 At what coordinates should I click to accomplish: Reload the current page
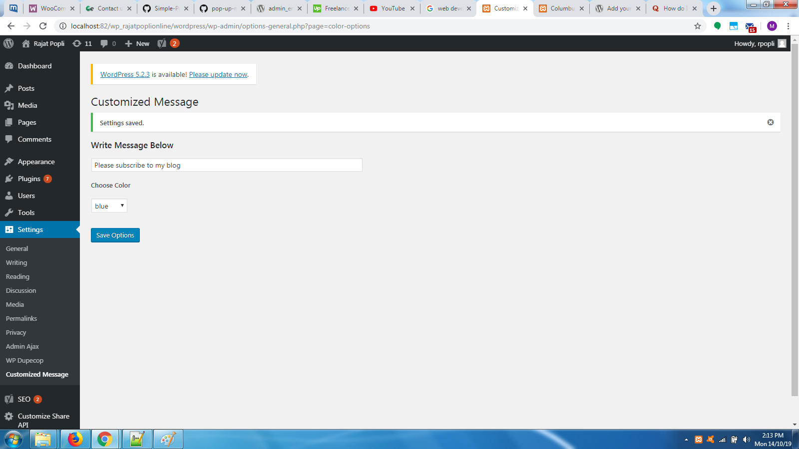coord(43,26)
